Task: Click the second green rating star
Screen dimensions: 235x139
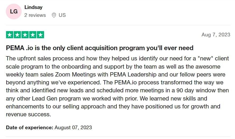Action: click(x=17, y=35)
